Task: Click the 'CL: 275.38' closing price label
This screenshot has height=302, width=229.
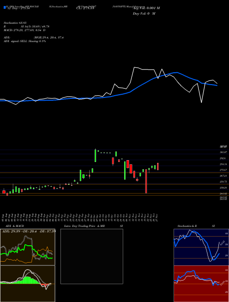Action: click(x=85, y=9)
